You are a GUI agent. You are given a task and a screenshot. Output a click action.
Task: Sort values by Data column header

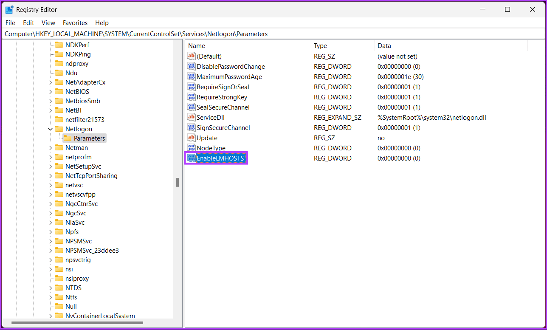click(x=451, y=46)
